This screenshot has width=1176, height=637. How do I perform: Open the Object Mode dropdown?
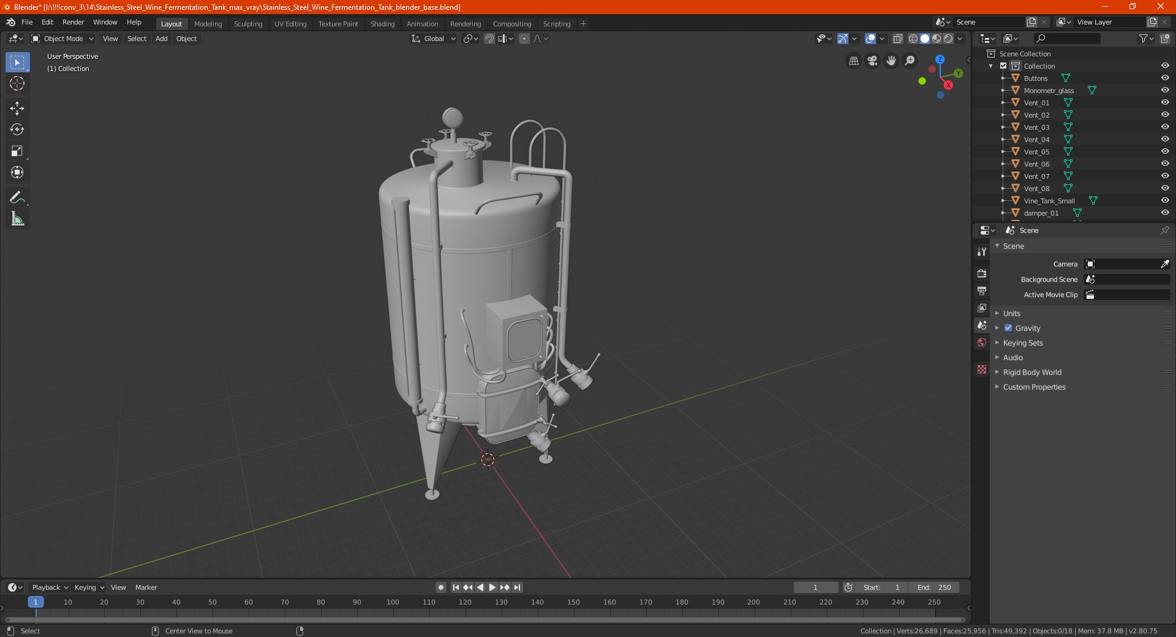pos(62,39)
